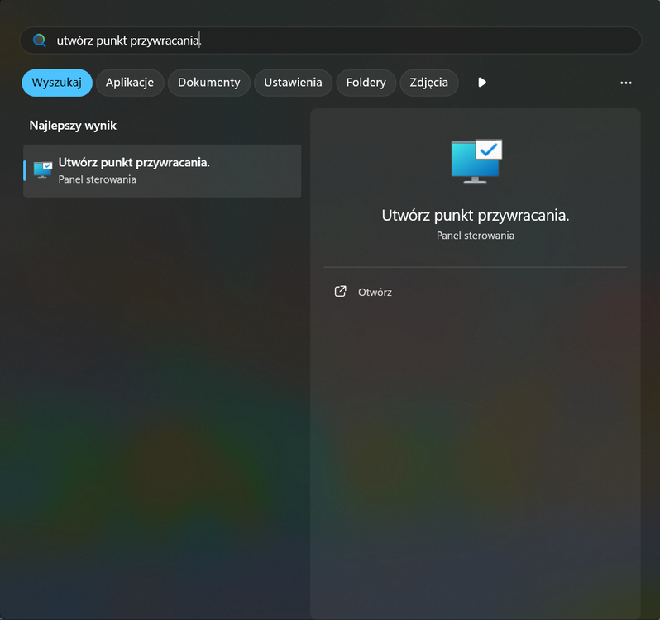Switch to the Ustawienia filter
The width and height of the screenshot is (660, 620).
pos(293,83)
